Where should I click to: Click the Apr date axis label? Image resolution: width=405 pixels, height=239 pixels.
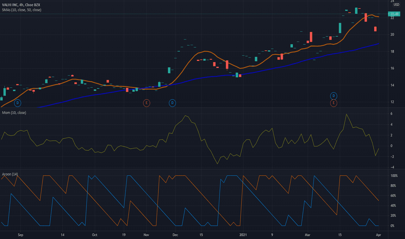click(x=378, y=235)
